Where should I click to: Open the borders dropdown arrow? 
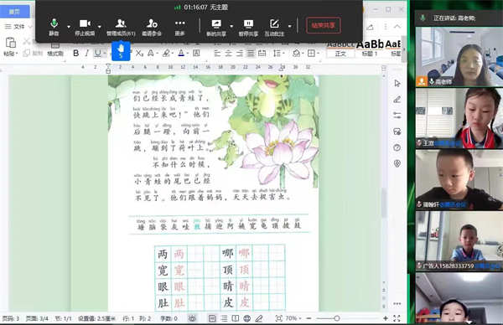319,54
